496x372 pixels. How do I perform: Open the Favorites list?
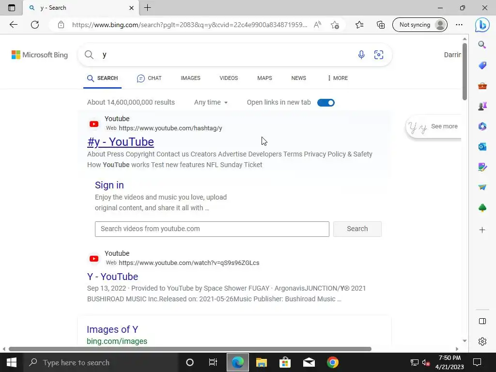[x=359, y=25]
